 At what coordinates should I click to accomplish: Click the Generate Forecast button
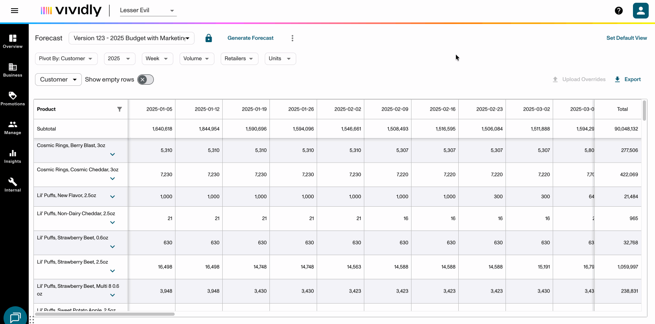(x=250, y=38)
